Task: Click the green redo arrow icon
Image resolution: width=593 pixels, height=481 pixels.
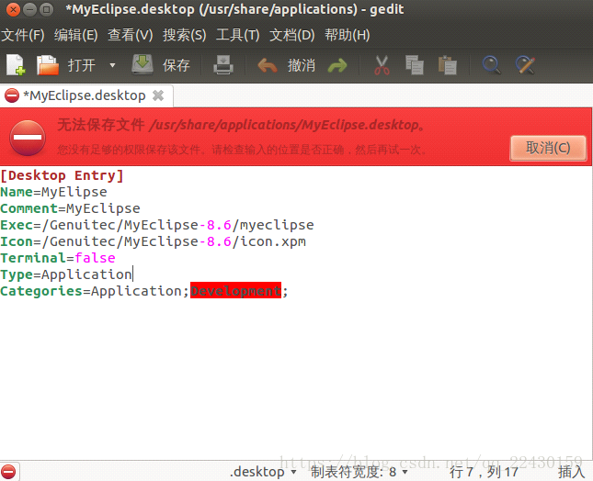Action: [x=337, y=65]
